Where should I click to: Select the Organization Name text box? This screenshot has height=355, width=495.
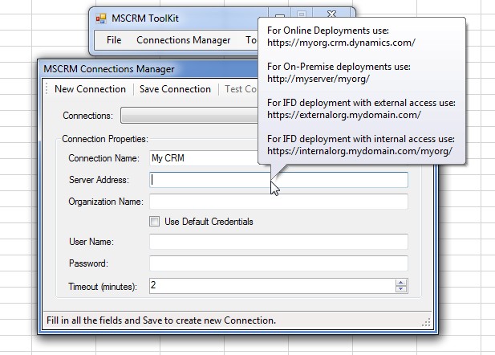278,202
